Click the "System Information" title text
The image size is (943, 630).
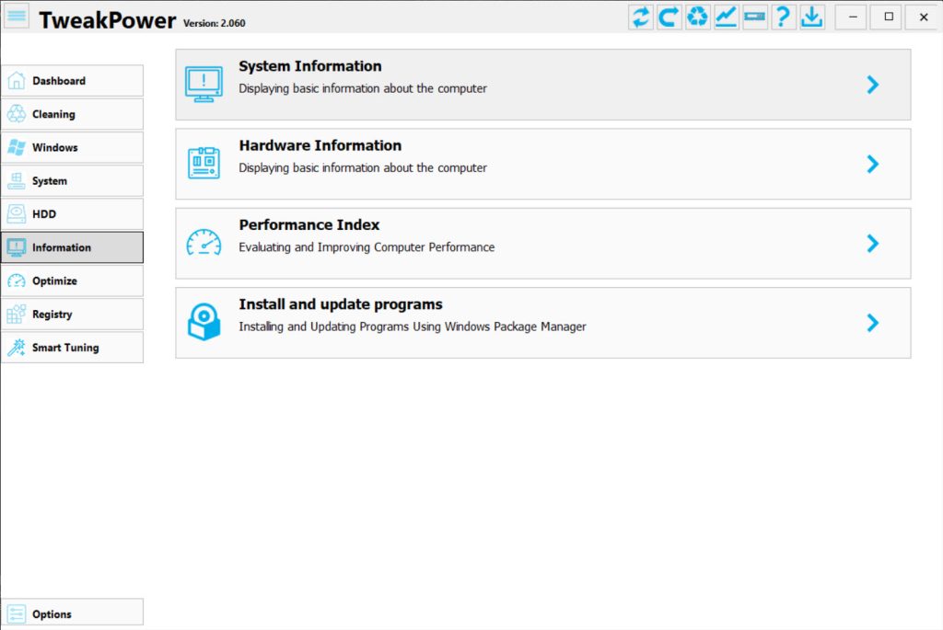(x=310, y=66)
